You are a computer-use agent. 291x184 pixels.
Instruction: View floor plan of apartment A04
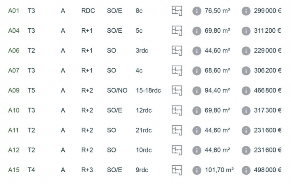point(177,31)
